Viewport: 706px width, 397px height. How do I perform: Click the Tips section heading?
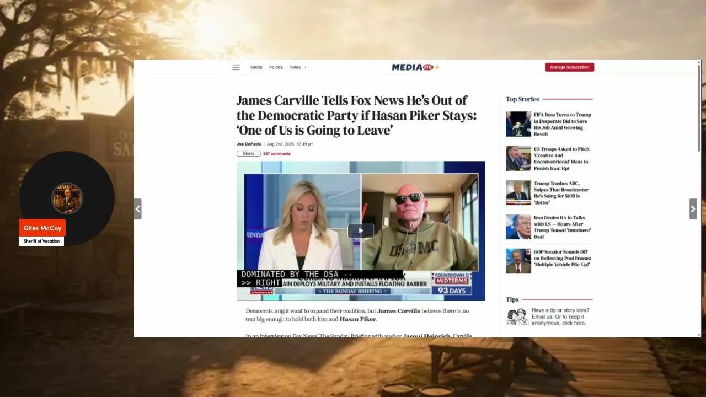tap(512, 299)
